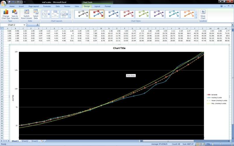Click the 75% zoom level

point(208,144)
